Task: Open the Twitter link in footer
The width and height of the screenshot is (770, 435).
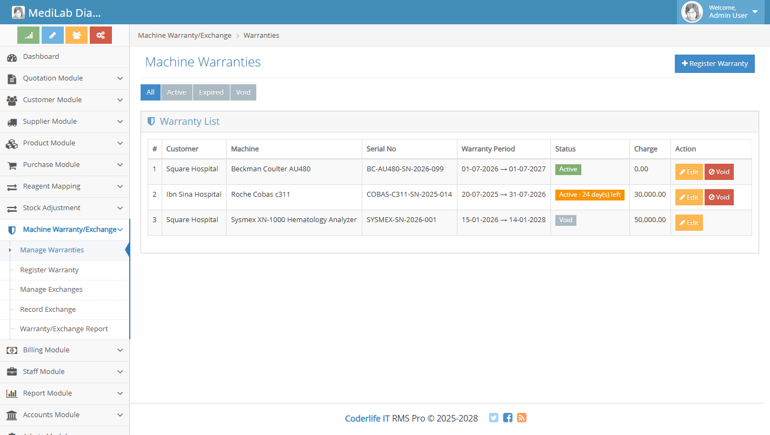Action: [494, 418]
